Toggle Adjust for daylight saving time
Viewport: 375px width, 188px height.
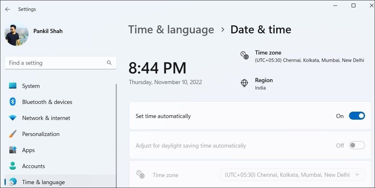357,145
